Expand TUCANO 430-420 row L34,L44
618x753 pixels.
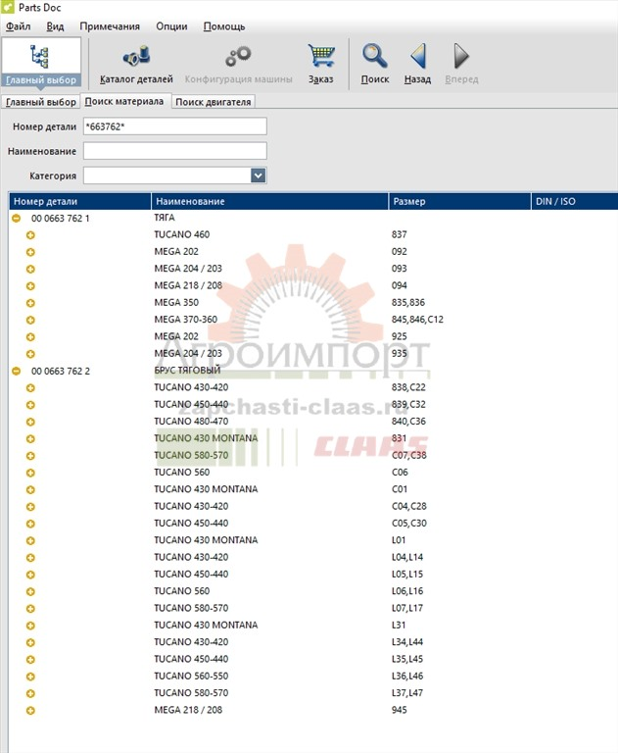point(30,642)
